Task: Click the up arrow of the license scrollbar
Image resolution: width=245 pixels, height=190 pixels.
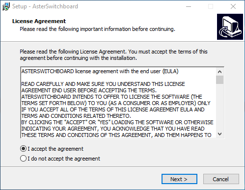Action: click(219, 72)
